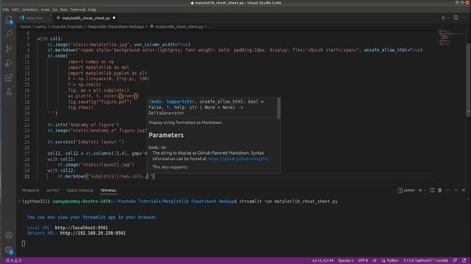Click the 'Parameters' heading in tooltip
The height and width of the screenshot is (264, 471).
166,135
